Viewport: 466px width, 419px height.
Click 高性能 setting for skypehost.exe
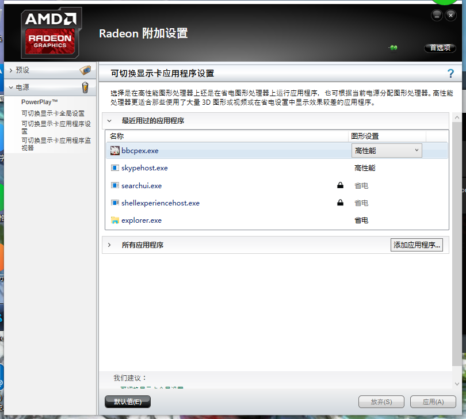point(365,168)
